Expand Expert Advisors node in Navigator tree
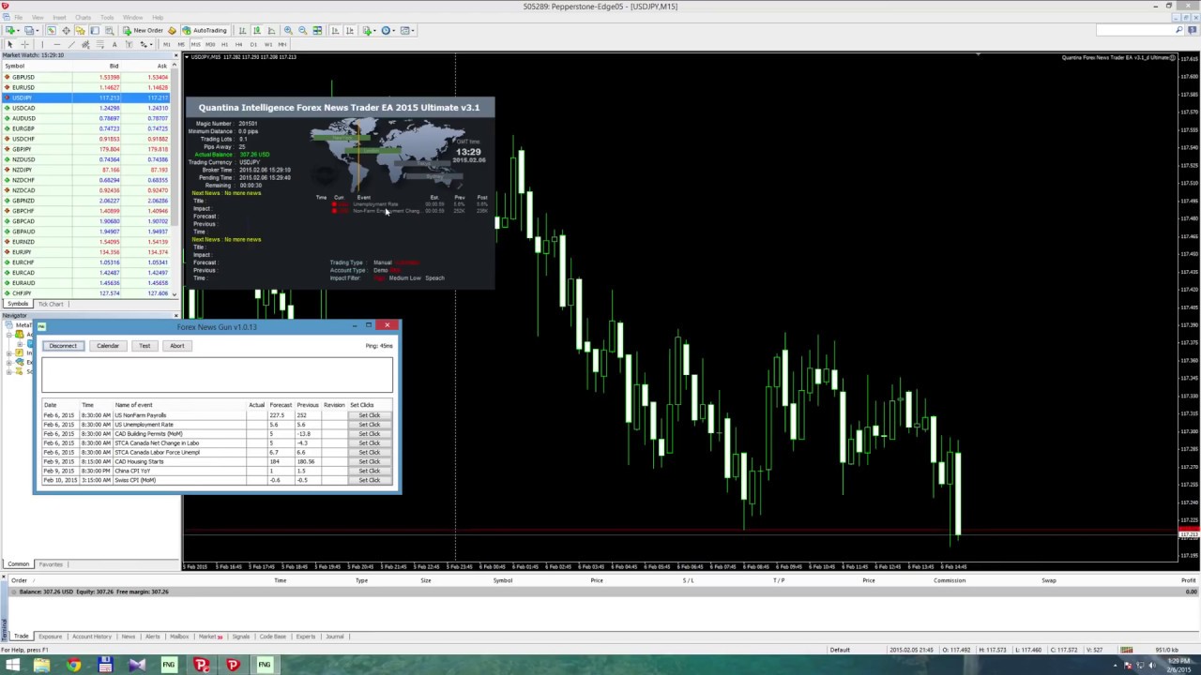 (8, 363)
